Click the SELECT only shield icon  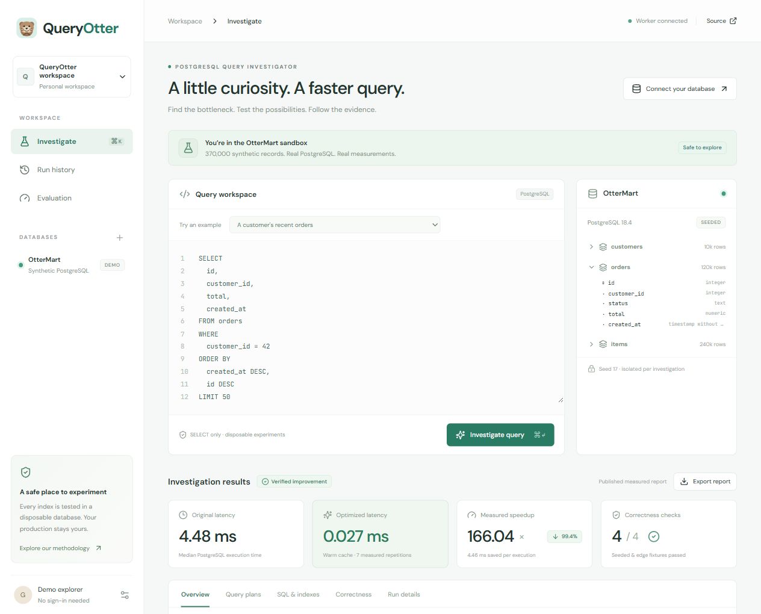click(183, 435)
